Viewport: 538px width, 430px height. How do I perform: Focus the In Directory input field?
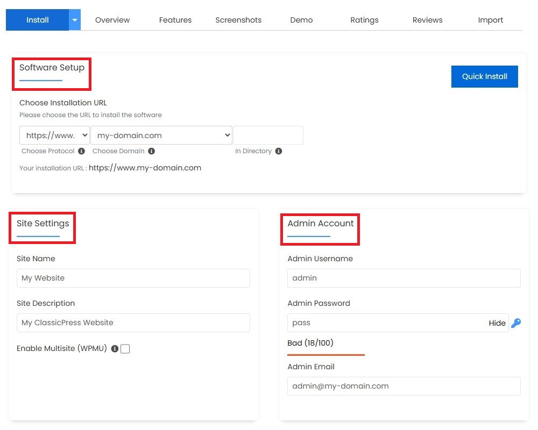click(268, 135)
